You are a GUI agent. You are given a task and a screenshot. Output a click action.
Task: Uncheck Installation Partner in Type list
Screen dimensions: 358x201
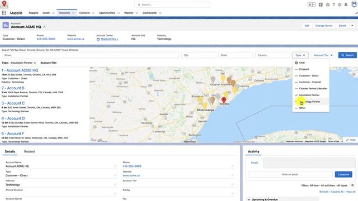point(311,95)
